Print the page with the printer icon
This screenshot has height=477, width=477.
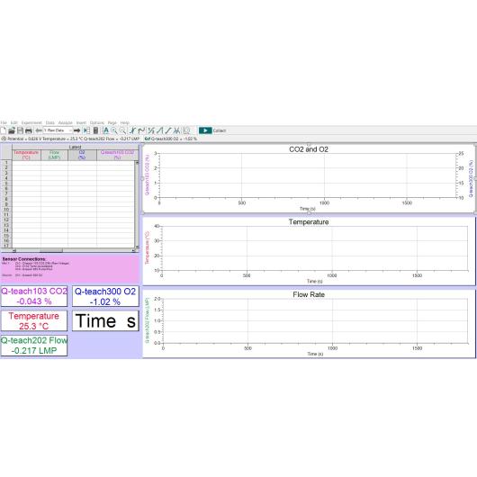tap(29, 130)
